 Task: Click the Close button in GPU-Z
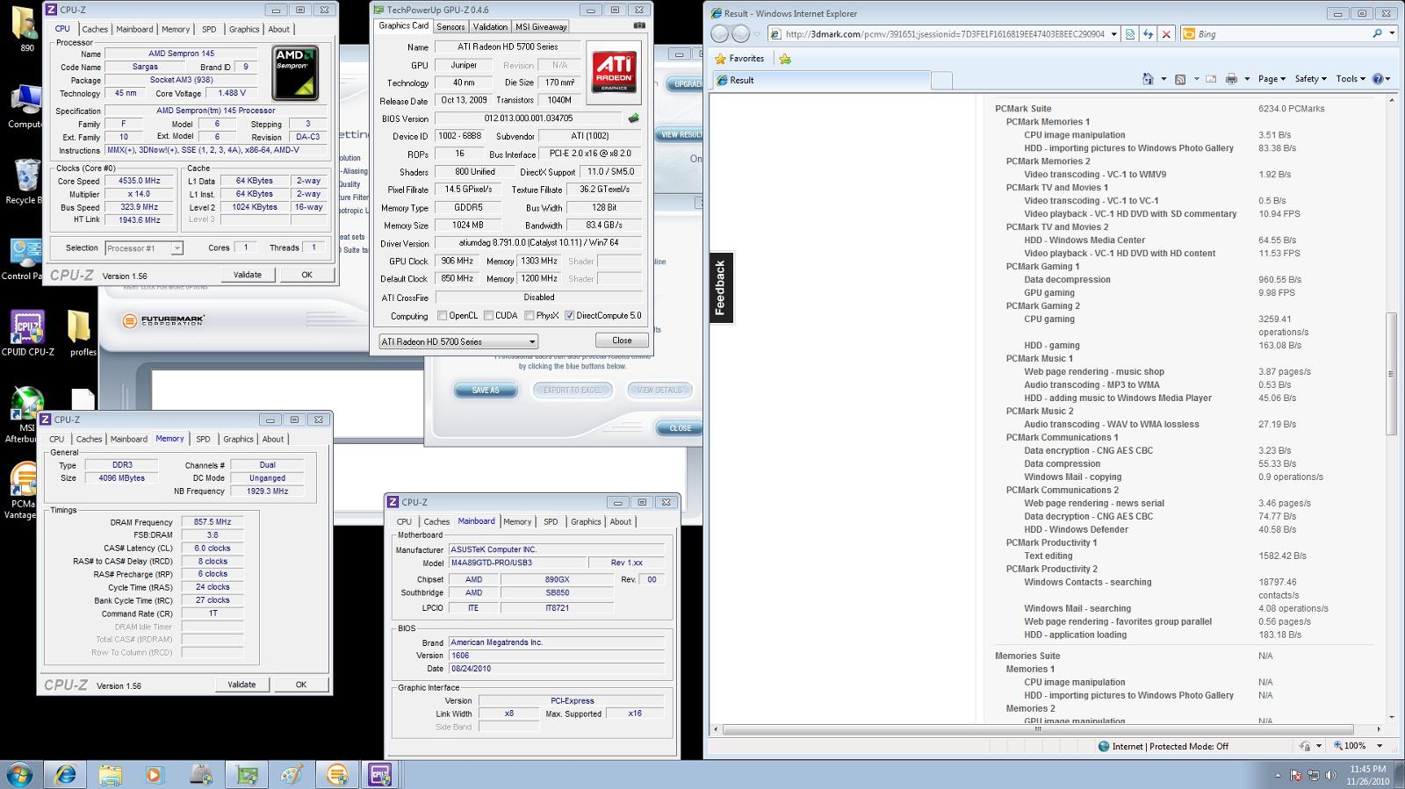[622, 341]
